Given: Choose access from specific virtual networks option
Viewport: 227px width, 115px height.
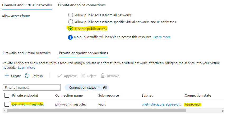Looking at the screenshot, I should pos(71,22).
